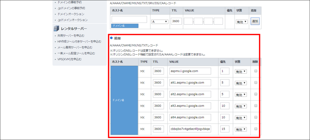Click priority field for alt3.aspmx.l.google.com row

tap(225, 106)
